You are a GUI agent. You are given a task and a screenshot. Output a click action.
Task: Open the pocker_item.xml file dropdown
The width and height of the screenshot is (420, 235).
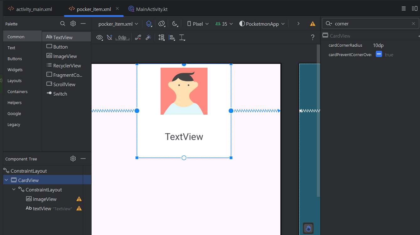[x=119, y=24]
